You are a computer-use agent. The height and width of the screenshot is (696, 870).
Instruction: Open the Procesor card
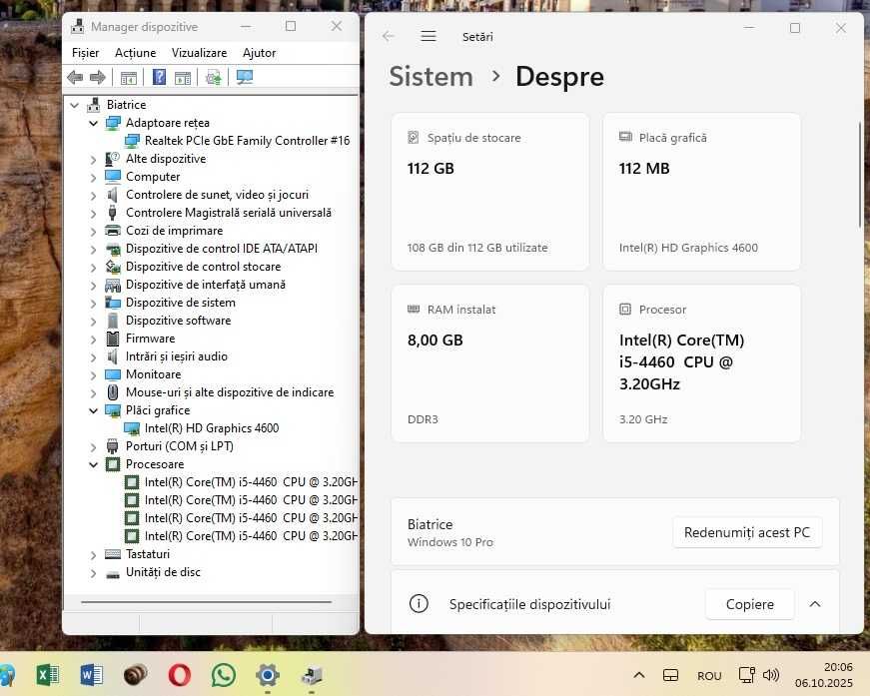(x=701, y=363)
